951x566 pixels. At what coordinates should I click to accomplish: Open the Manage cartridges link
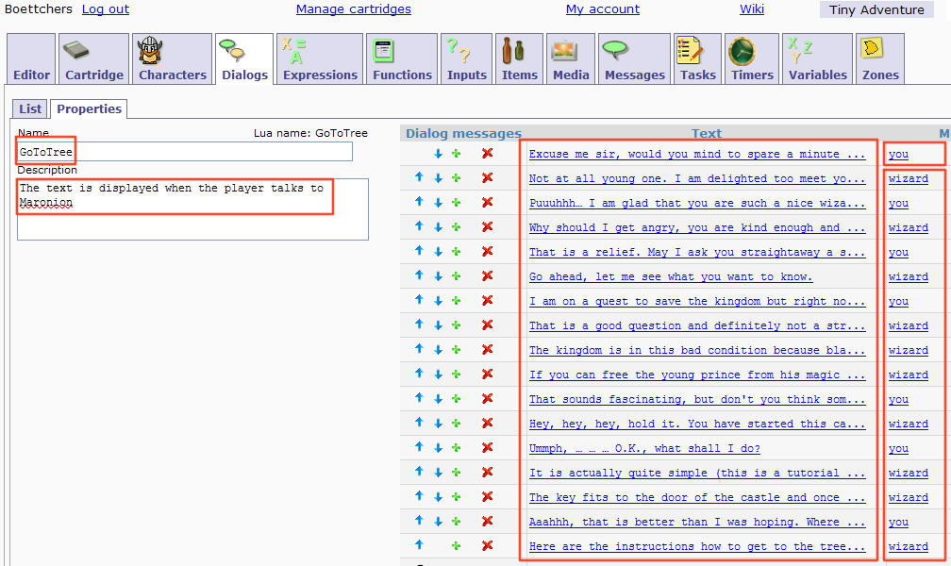click(x=353, y=9)
